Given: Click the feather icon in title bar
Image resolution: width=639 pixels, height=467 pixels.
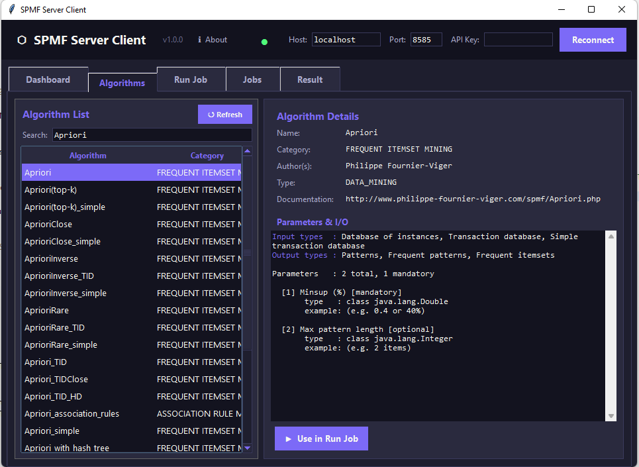Looking at the screenshot, I should [x=11, y=10].
